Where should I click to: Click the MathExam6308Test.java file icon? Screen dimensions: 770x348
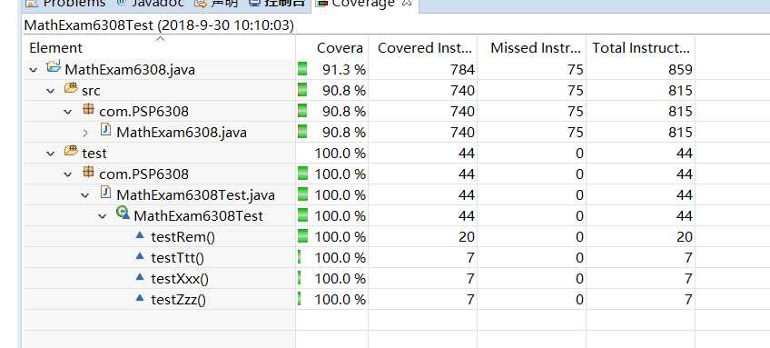105,193
